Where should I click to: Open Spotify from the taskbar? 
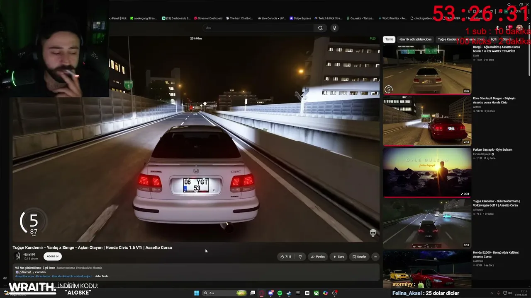(280, 293)
